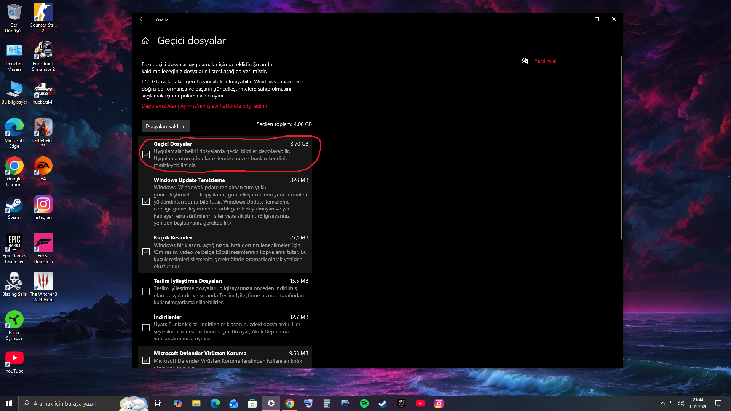The width and height of the screenshot is (731, 411).
Task: Open the notification center icon
Action: pyautogui.click(x=718, y=403)
